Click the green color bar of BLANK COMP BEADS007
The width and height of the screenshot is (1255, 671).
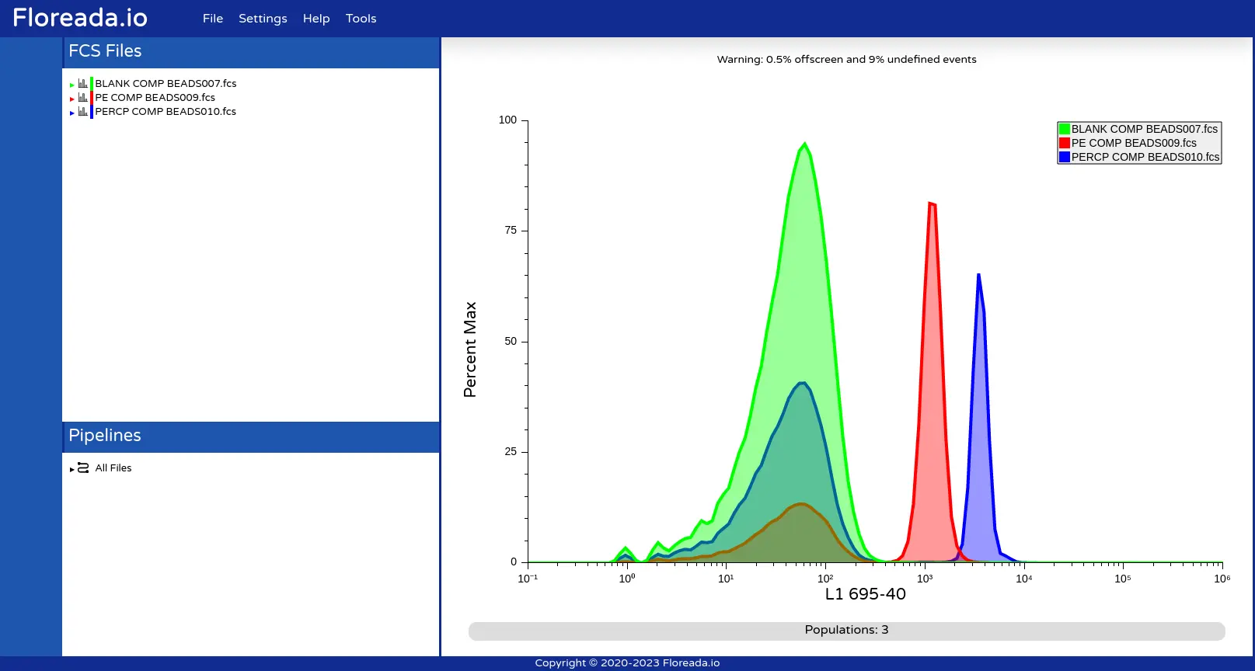[92, 84]
